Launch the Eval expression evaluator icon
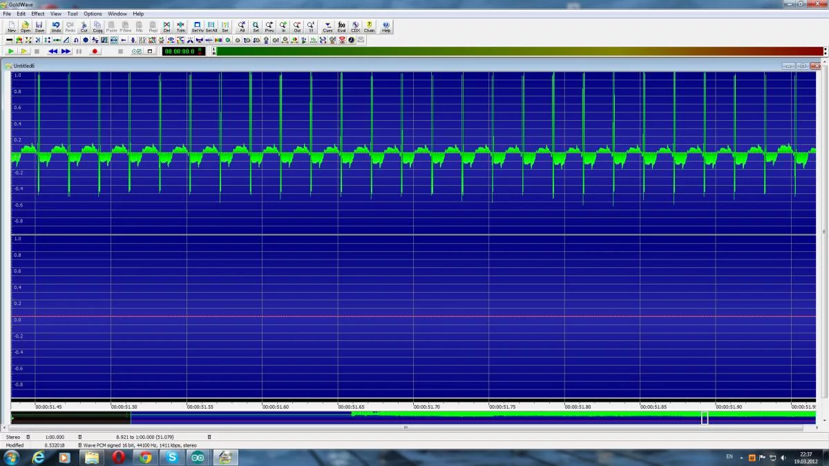 click(341, 27)
